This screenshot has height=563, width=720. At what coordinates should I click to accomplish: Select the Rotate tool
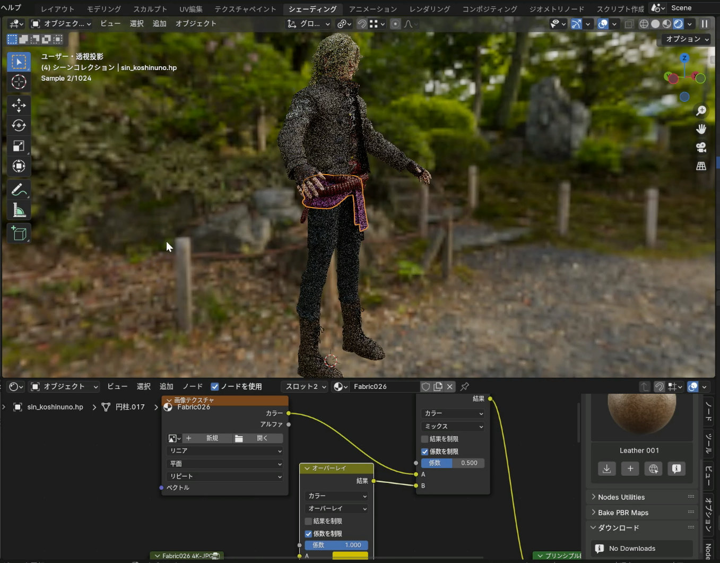[x=19, y=125]
